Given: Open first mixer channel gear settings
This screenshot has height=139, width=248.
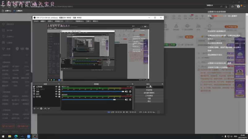Looking at the screenshot, I should coord(130,91).
